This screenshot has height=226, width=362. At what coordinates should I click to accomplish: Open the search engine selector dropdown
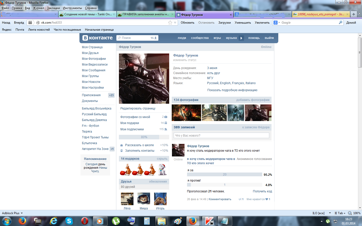[x=277, y=23]
